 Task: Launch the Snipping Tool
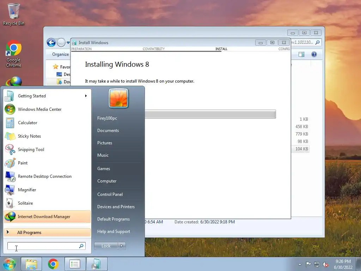tap(47, 149)
